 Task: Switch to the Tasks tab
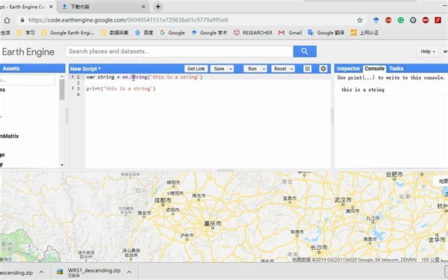point(396,69)
